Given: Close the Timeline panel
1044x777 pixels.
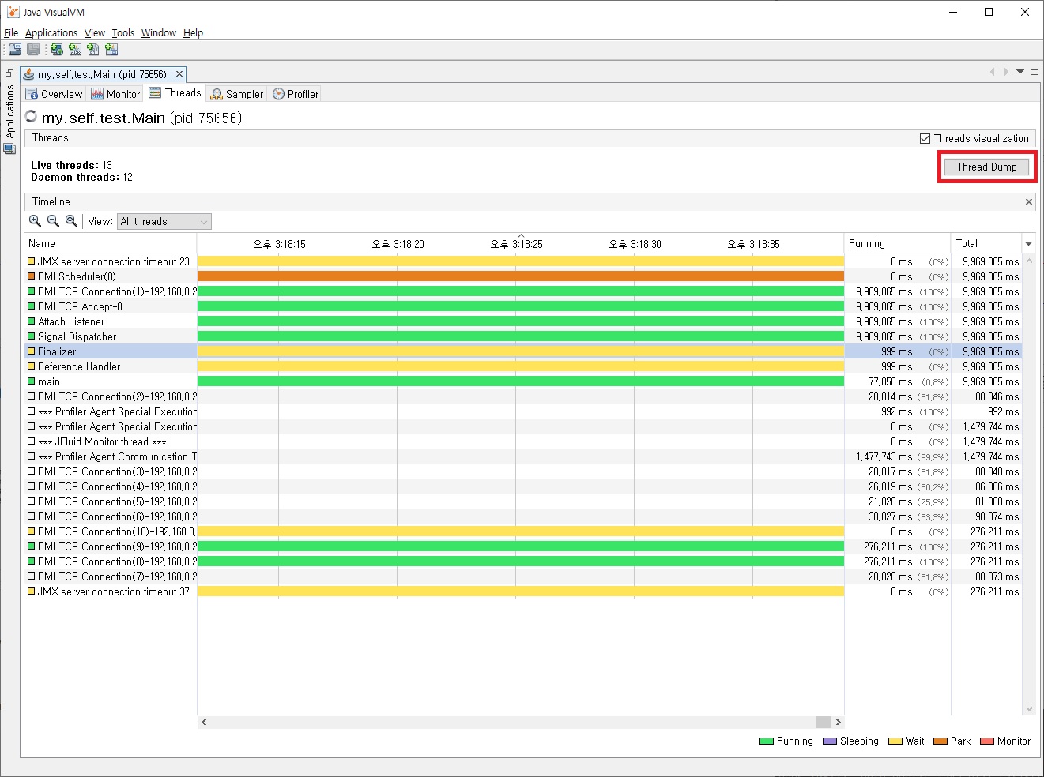Looking at the screenshot, I should (1029, 202).
